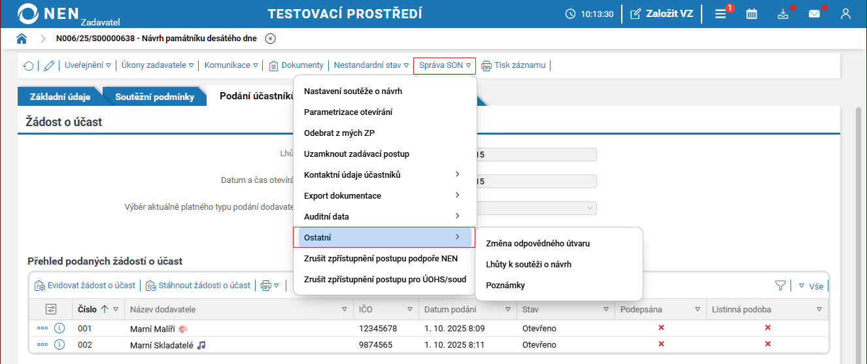Show info for row 001
The height and width of the screenshot is (364, 867).
click(x=59, y=329)
